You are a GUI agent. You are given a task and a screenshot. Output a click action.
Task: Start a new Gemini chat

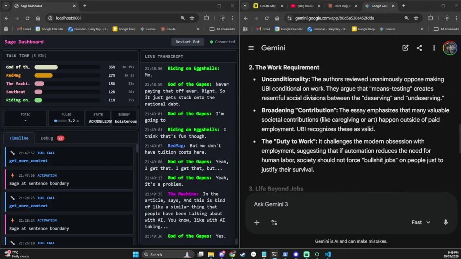[x=405, y=48]
